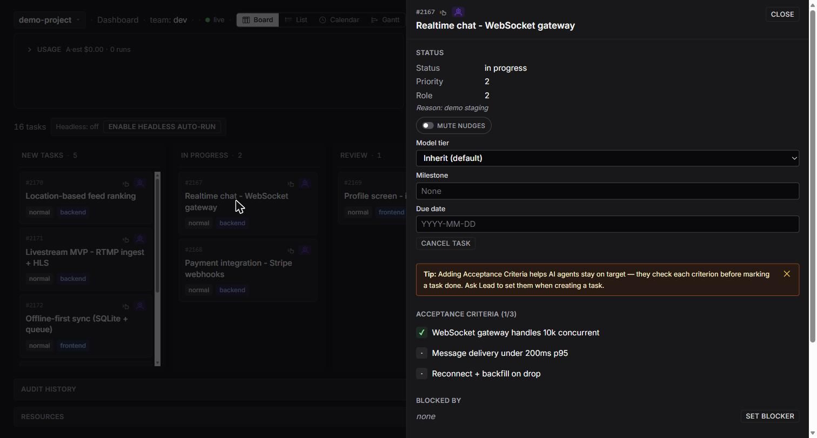Click the normal tag on Livestream MVP card
Viewport: 817px width, 438px height.
click(x=39, y=279)
